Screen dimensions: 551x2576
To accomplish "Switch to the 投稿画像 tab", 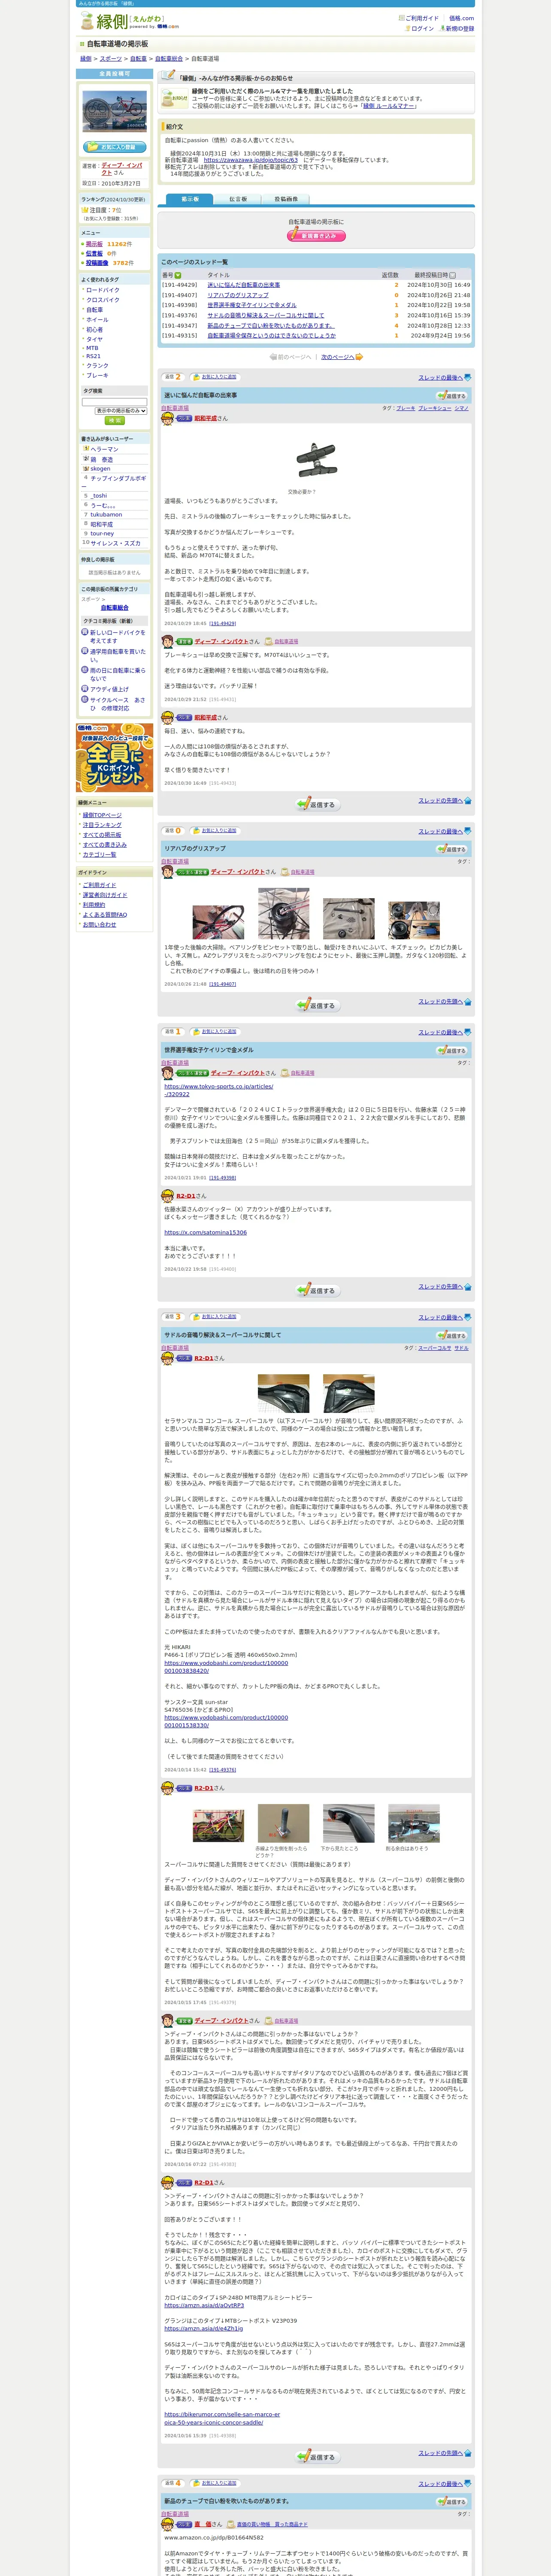I will [286, 199].
